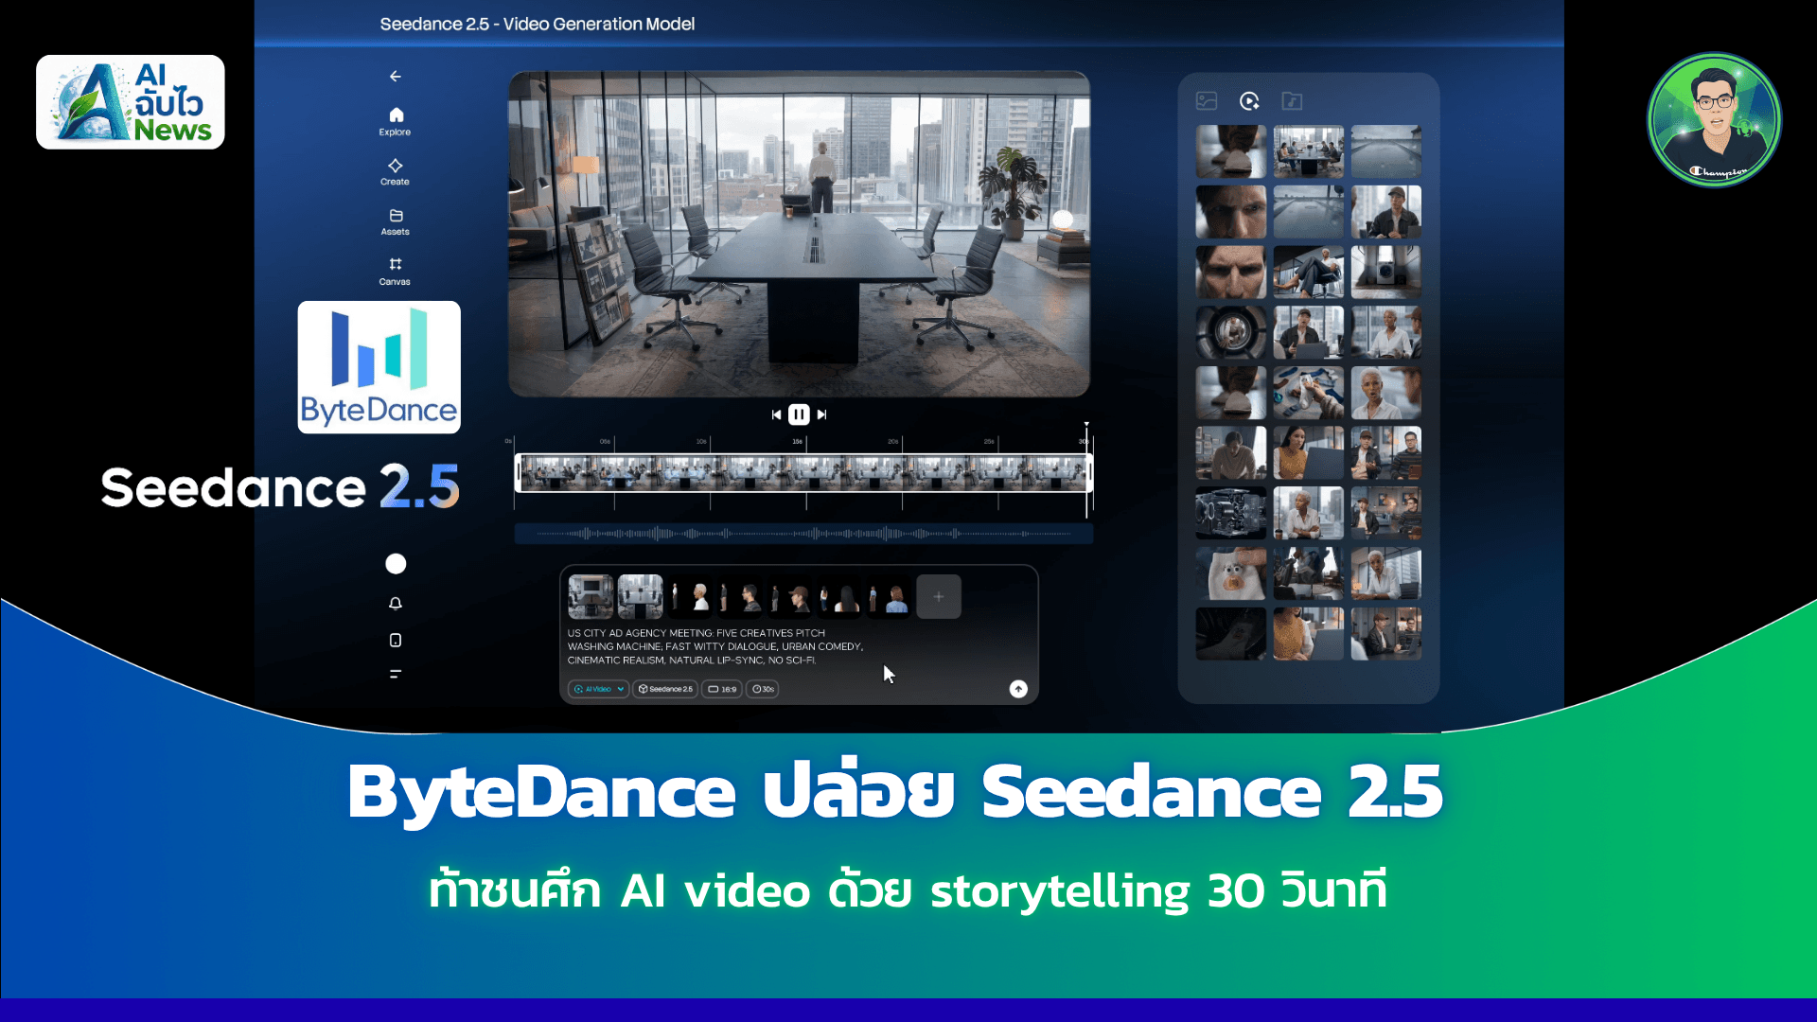Open the Explore home section
The width and height of the screenshot is (1817, 1022).
tap(396, 121)
